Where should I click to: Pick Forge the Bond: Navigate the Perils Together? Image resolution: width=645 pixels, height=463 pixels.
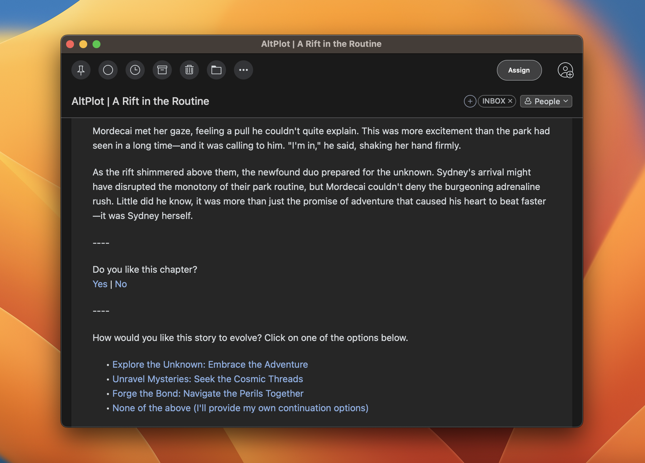[208, 393]
